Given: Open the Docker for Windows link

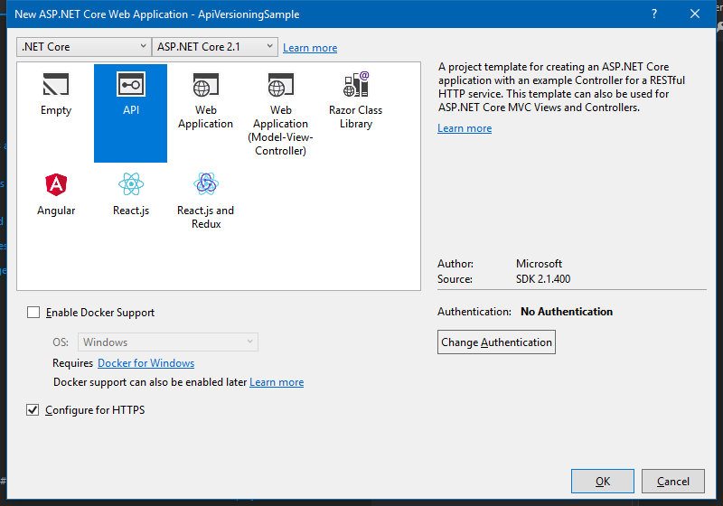Looking at the screenshot, I should [146, 363].
